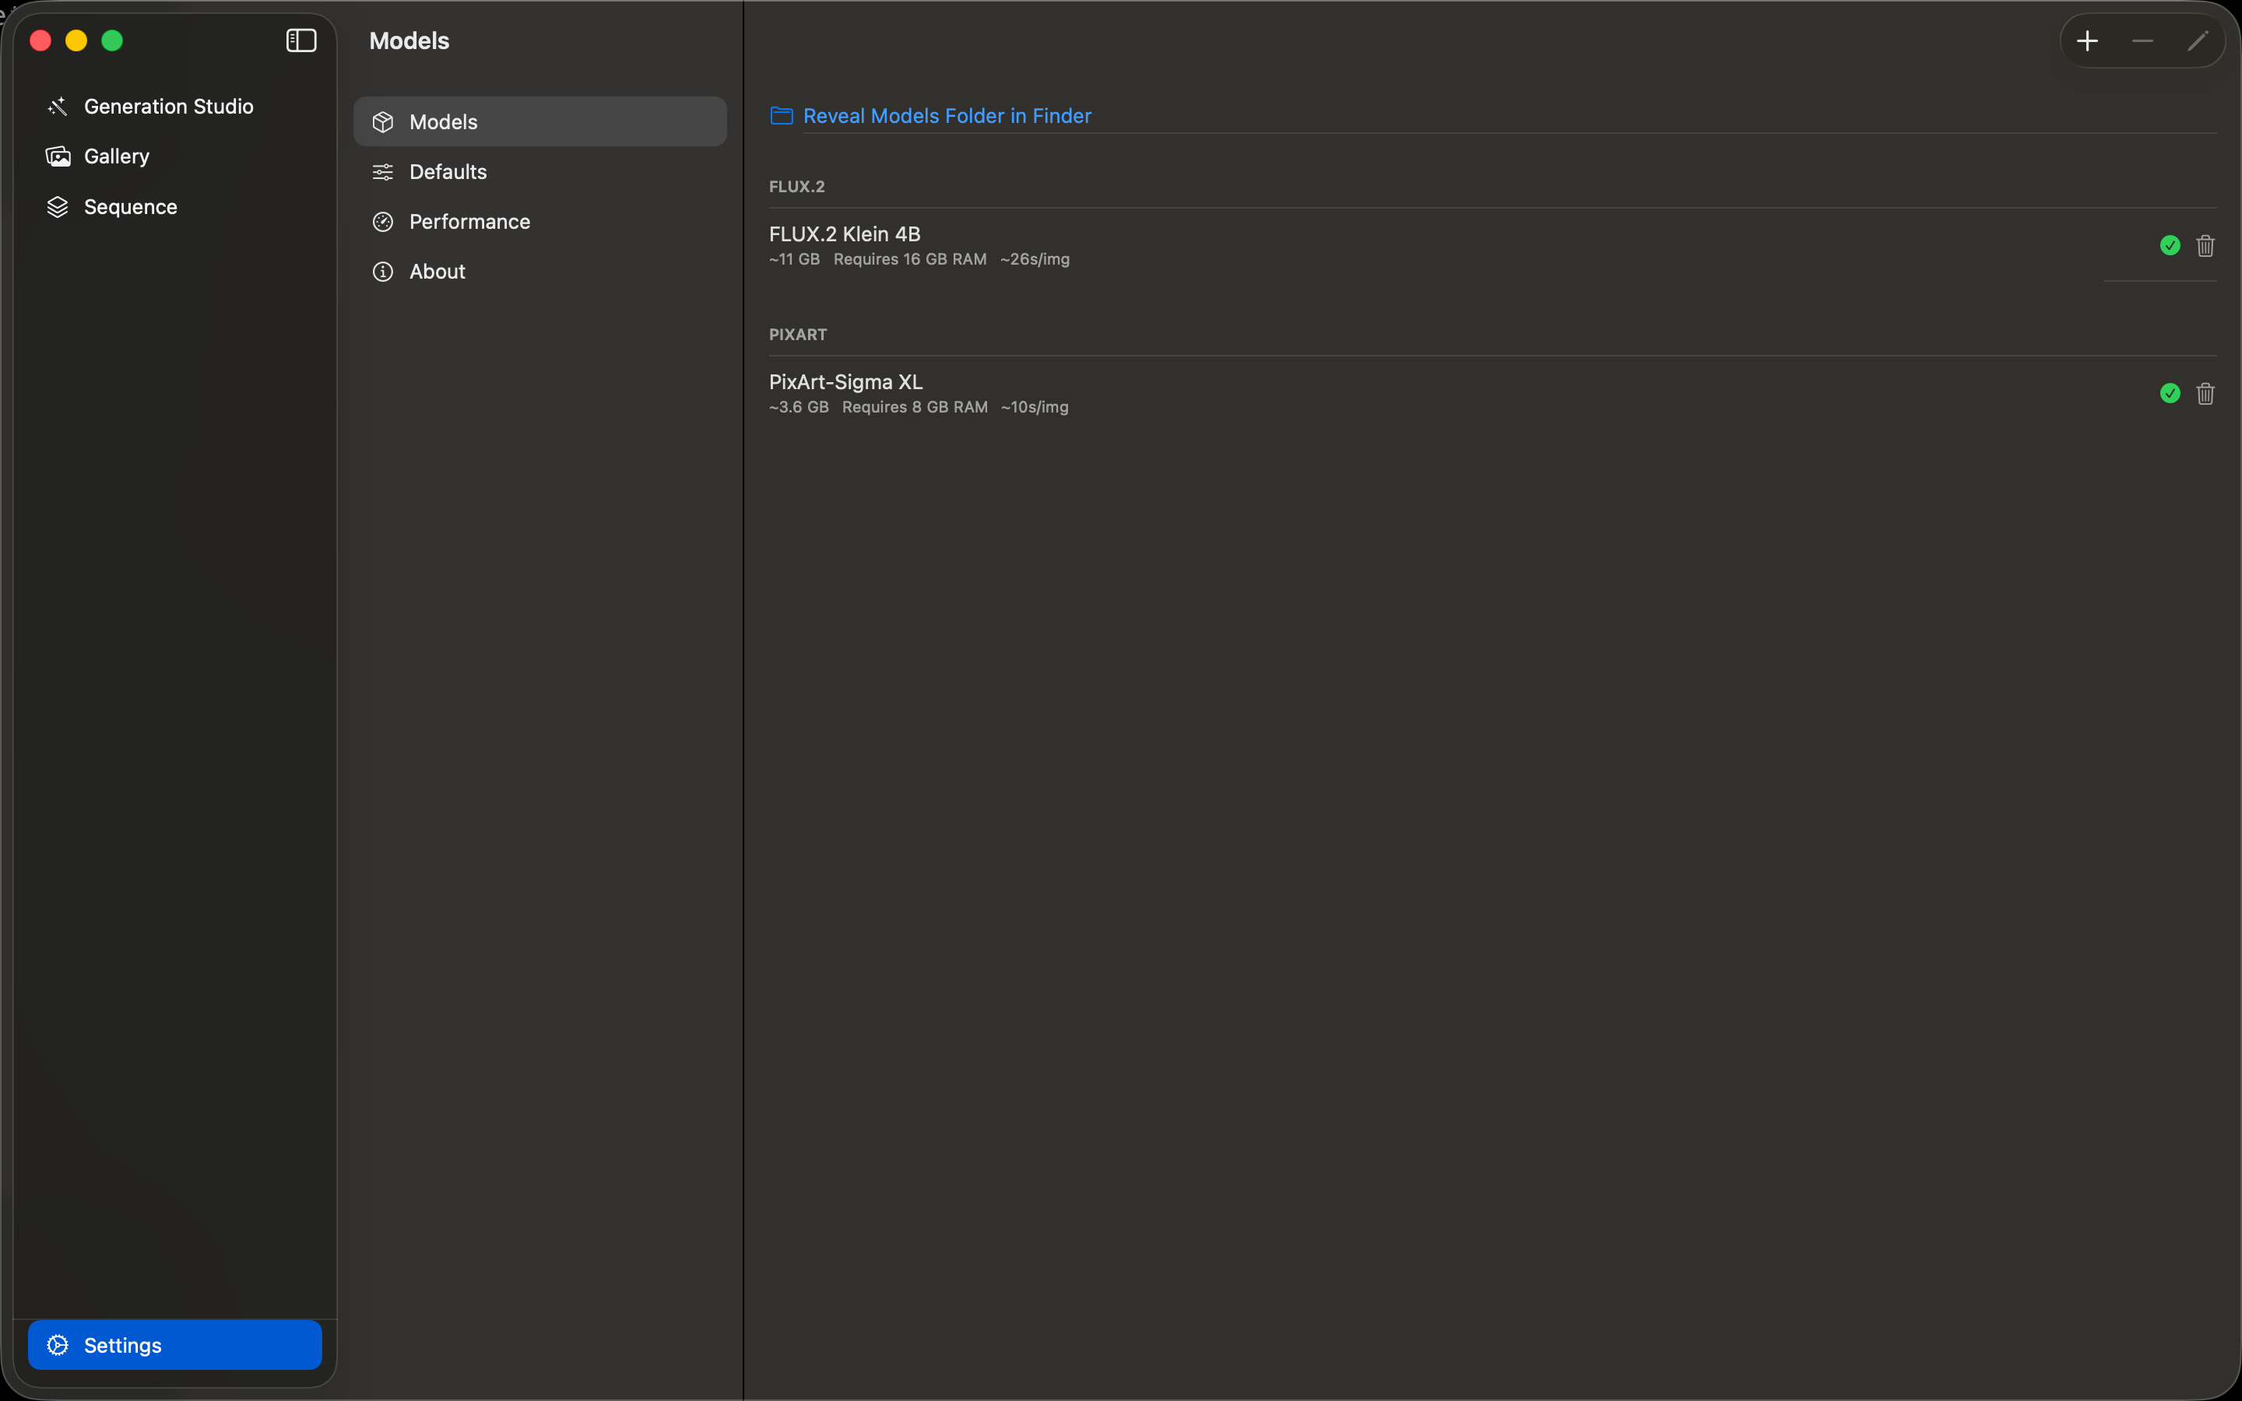Click the Models page title
2242x1401 pixels.
409,40
